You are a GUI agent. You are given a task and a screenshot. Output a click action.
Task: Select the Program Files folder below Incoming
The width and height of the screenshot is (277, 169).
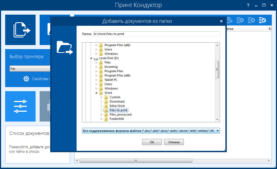click(114, 71)
